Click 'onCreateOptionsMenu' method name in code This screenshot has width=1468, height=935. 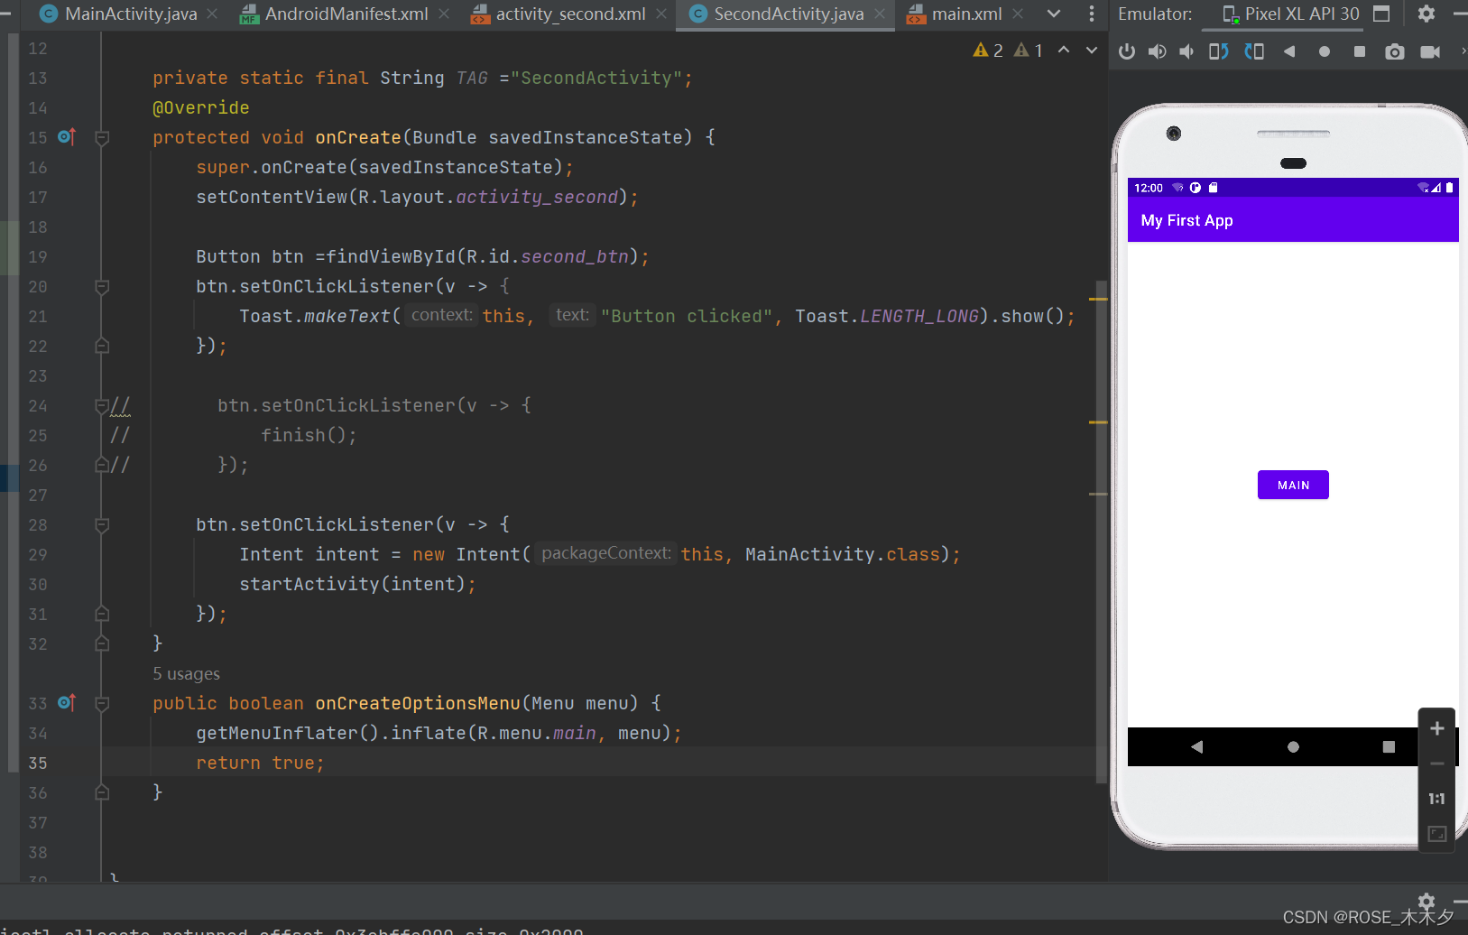tap(418, 703)
